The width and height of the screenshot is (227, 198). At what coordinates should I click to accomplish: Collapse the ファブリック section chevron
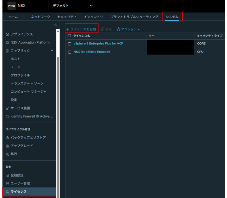(52, 51)
